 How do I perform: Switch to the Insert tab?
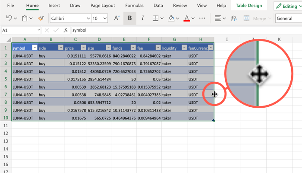(54, 6)
